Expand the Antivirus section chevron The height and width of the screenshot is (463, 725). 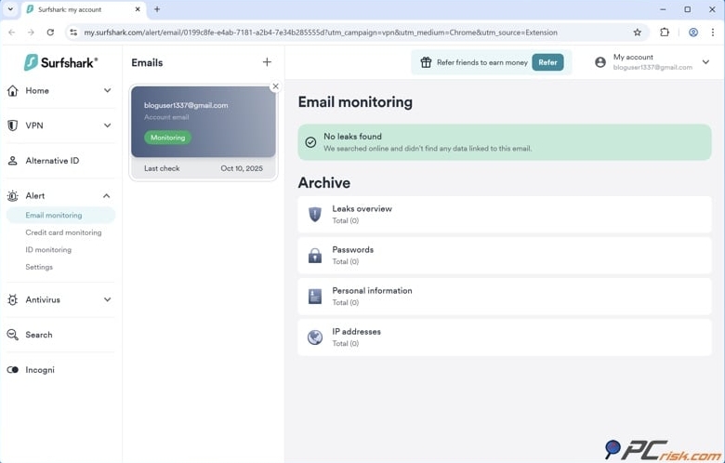pos(107,300)
